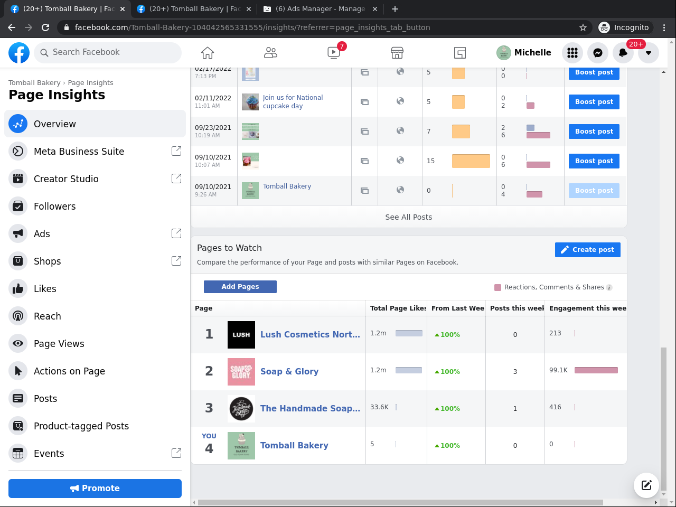676x507 pixels.
Task: Select Page Views in the sidebar
Action: click(x=95, y=343)
